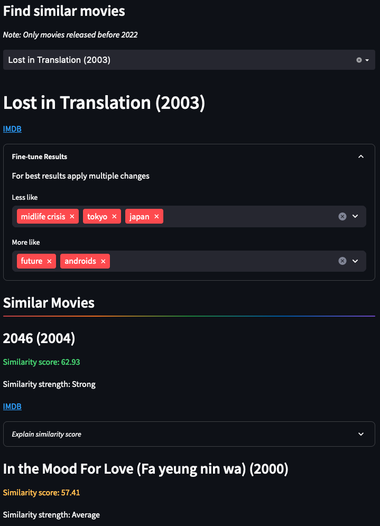Click inside the 'More like' tag field
This screenshot has height=526, width=380.
(222, 261)
